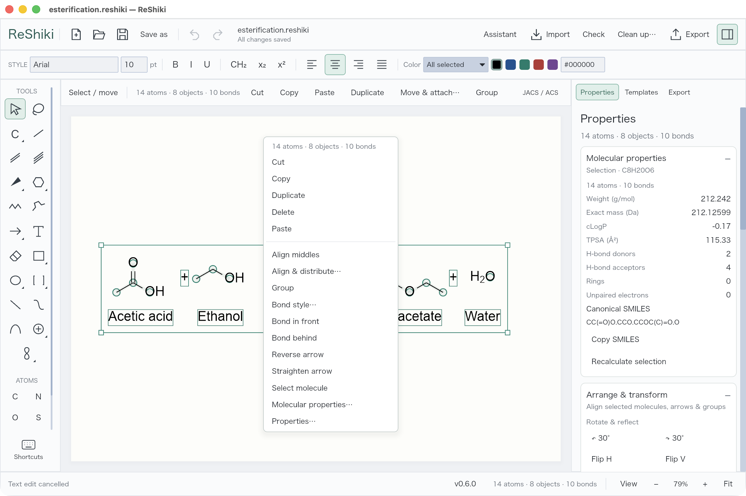Click Recalculate selection button
The width and height of the screenshot is (746, 496).
629,361
